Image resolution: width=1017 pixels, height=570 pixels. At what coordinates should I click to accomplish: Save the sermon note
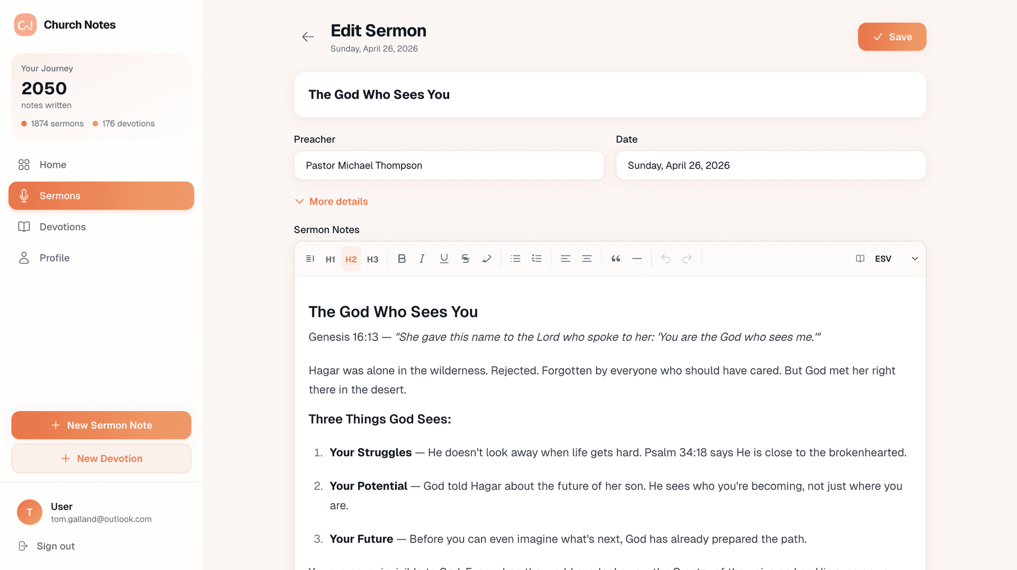pos(891,37)
